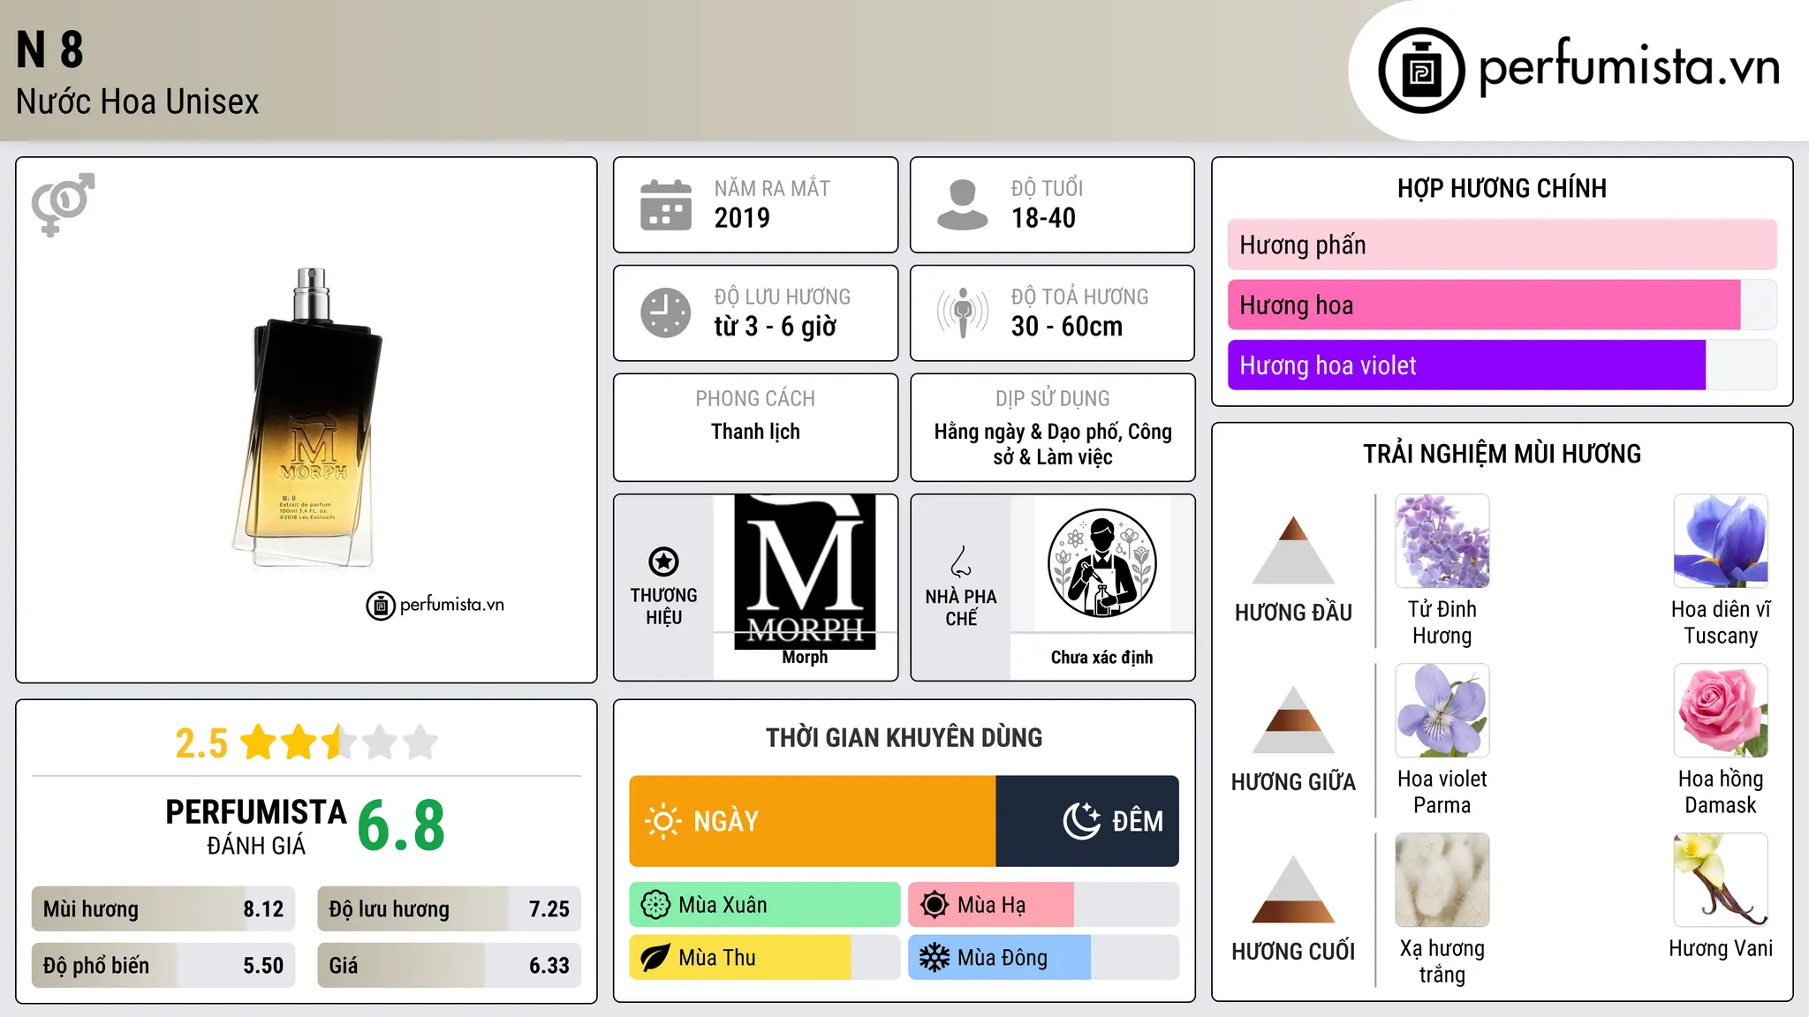Click the Độ phổ biến 5.50 score bar
The height and width of the screenshot is (1017, 1809).
click(163, 965)
